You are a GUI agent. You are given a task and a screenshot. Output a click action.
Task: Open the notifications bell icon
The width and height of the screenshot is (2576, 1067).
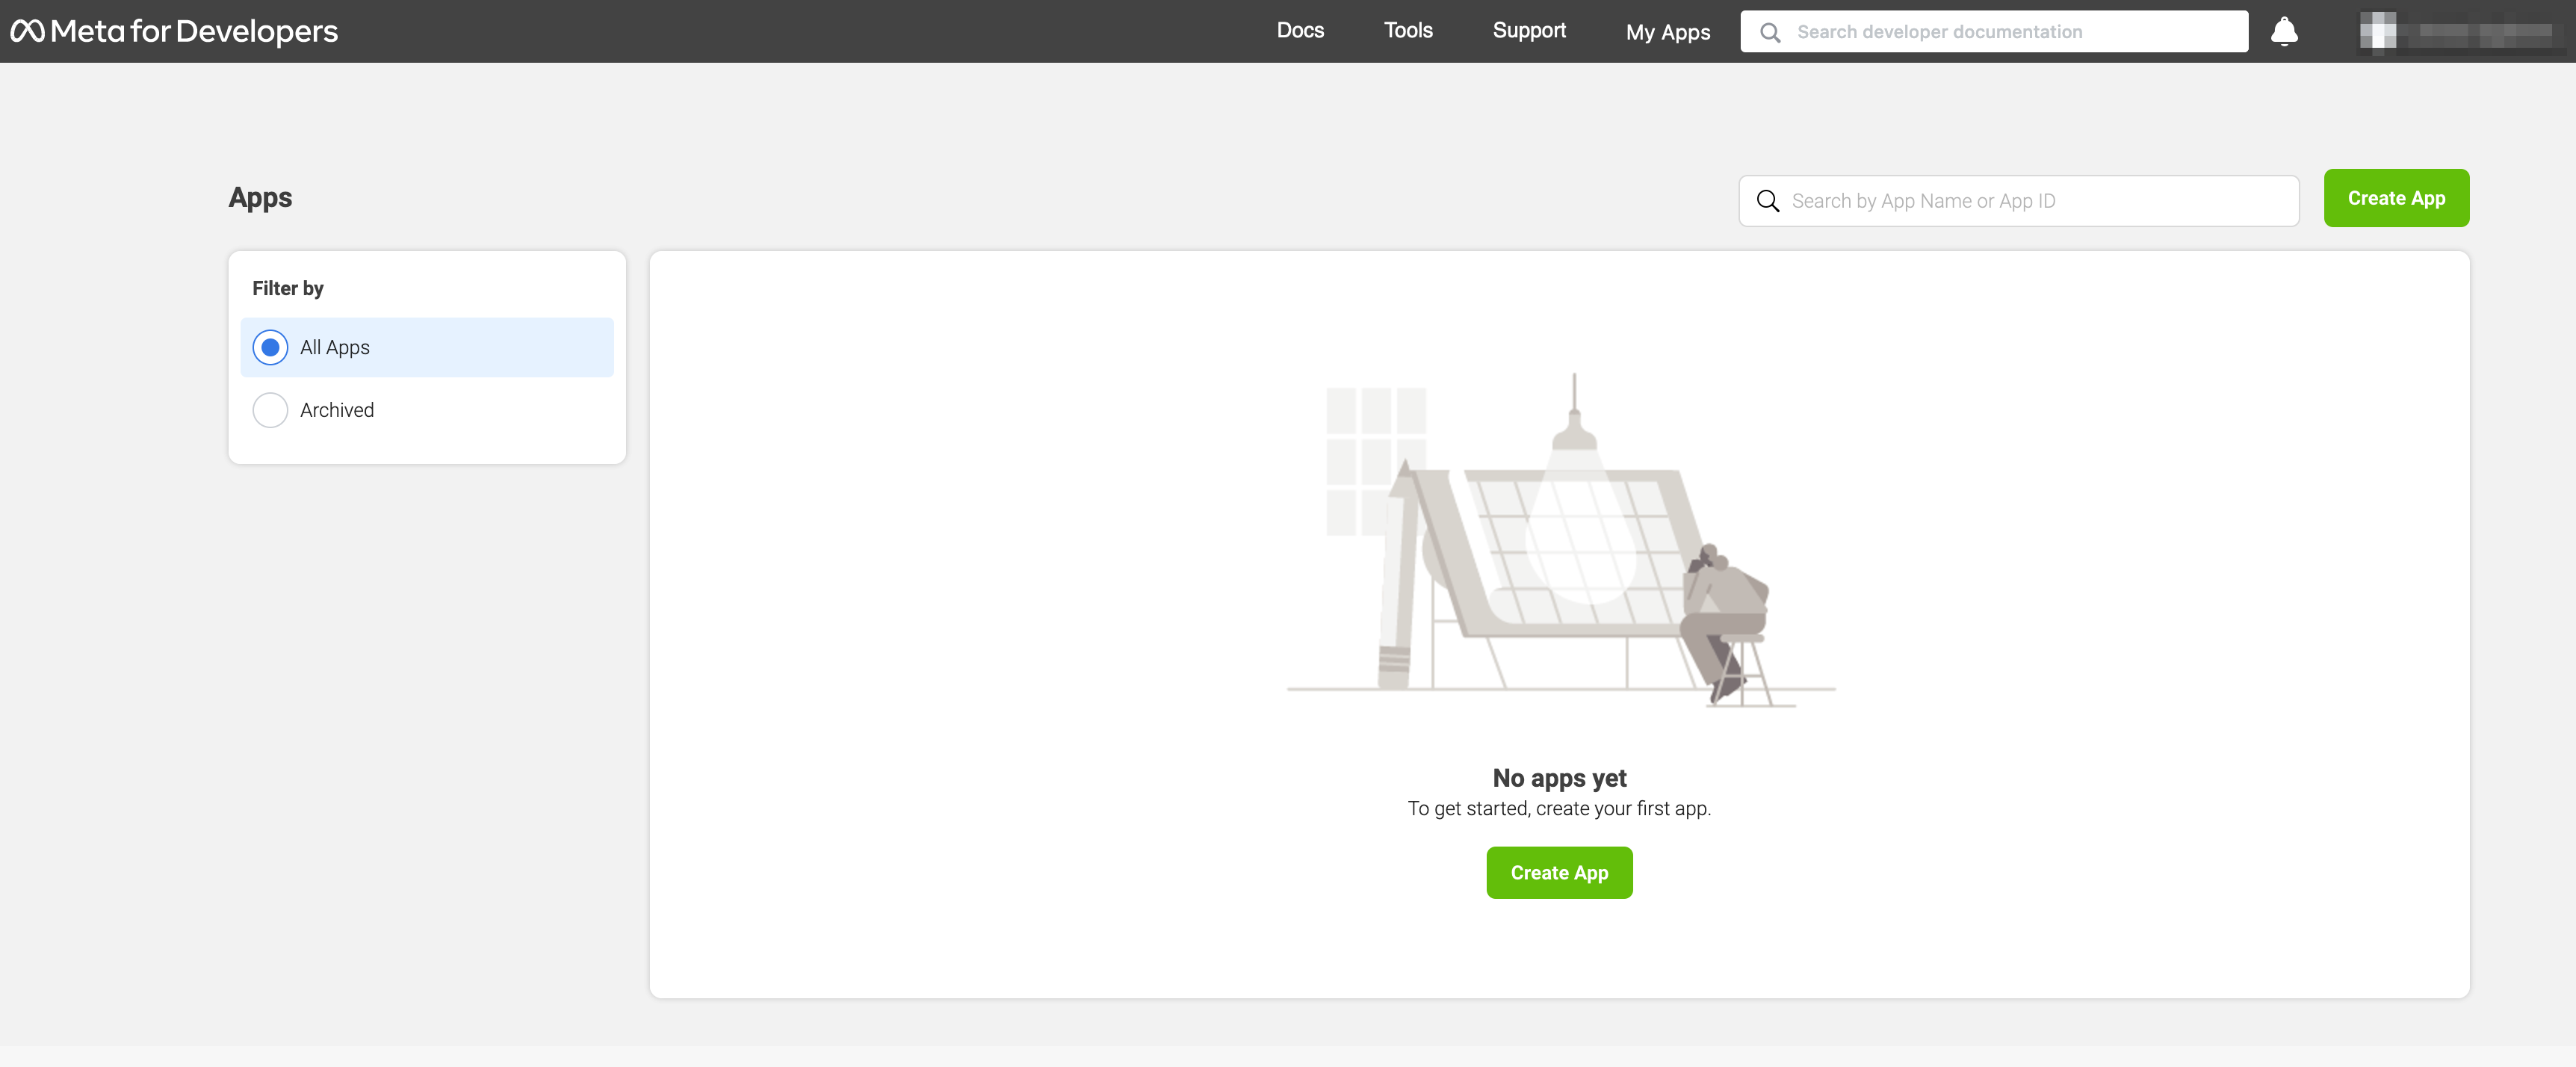2283,31
